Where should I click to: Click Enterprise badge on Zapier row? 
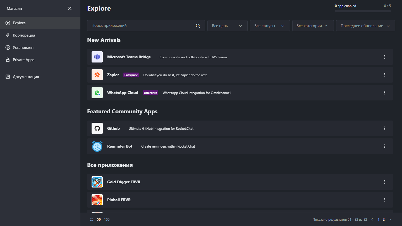coord(131,75)
